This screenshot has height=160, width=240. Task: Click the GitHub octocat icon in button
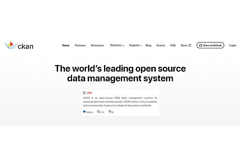(x=200, y=45)
